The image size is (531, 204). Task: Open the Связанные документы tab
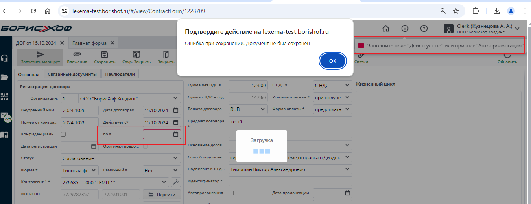pos(72,74)
